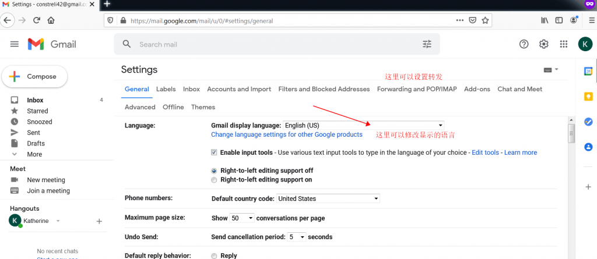The image size is (597, 259).
Task: Start a New meeting
Action: tap(45, 180)
